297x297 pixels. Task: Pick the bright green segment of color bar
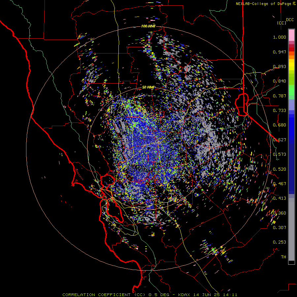click(x=291, y=90)
